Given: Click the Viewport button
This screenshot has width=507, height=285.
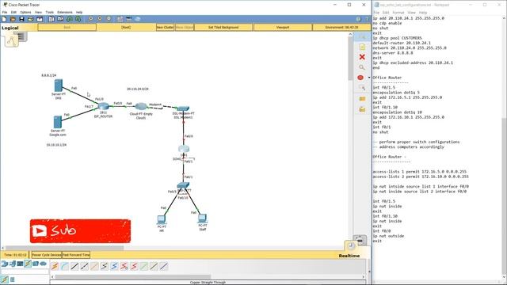Looking at the screenshot, I should pos(283,28).
